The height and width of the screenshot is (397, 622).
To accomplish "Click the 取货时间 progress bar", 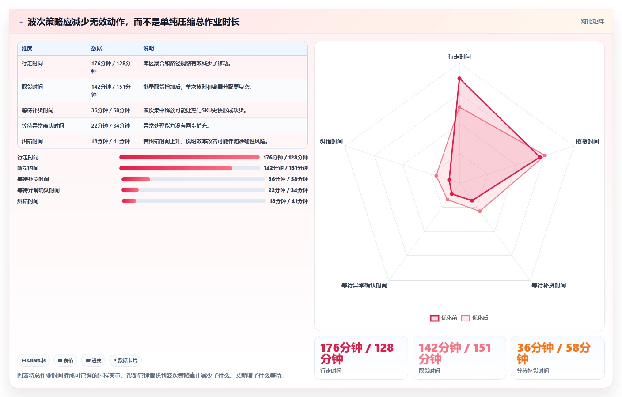I will click(190, 168).
